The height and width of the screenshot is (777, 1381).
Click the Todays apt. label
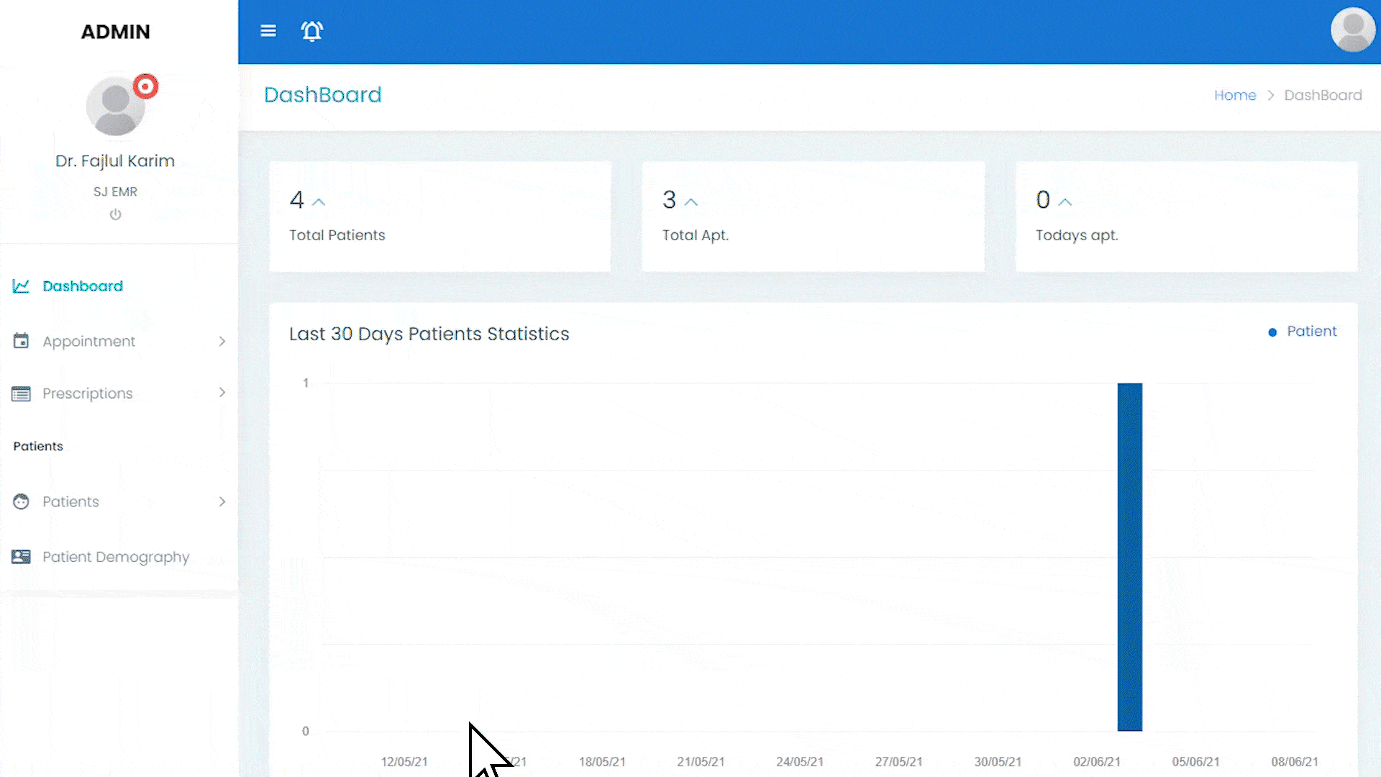click(x=1077, y=235)
